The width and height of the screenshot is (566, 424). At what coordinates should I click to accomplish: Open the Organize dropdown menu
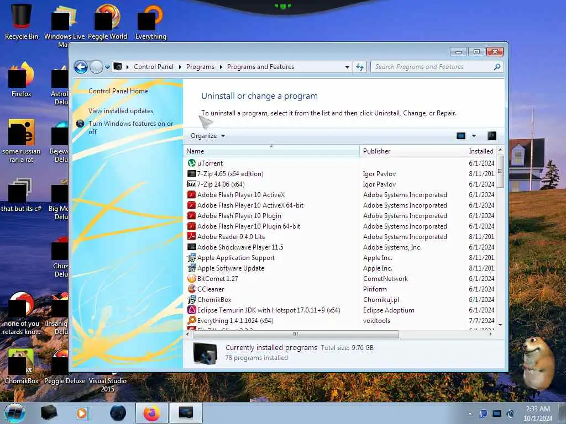(x=208, y=136)
